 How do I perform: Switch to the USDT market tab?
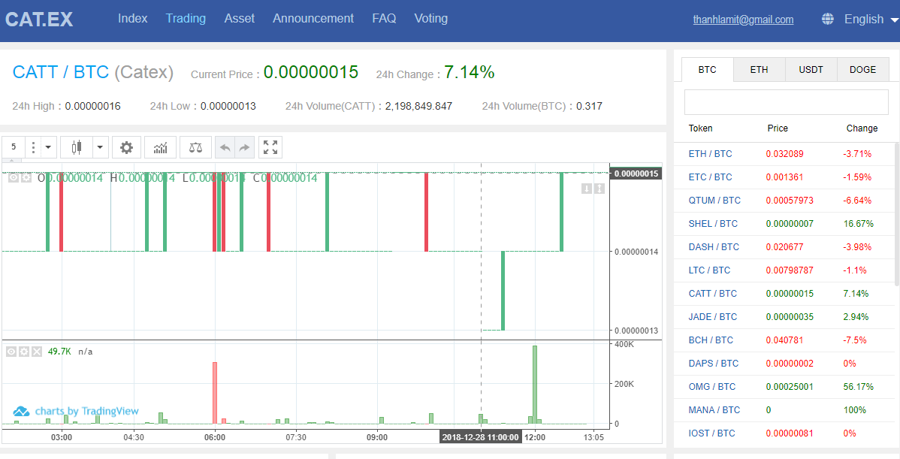click(811, 69)
